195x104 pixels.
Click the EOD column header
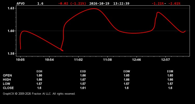83,71
